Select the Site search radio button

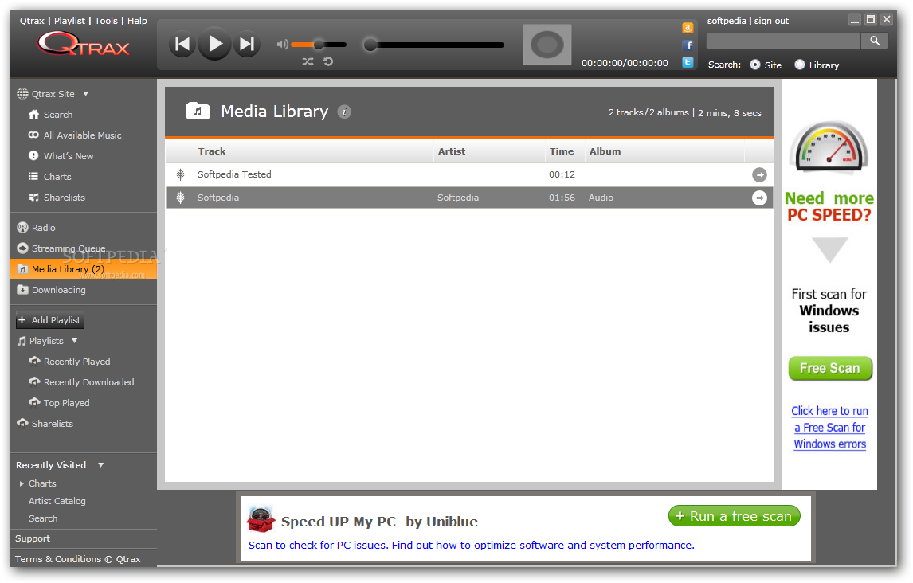point(755,65)
